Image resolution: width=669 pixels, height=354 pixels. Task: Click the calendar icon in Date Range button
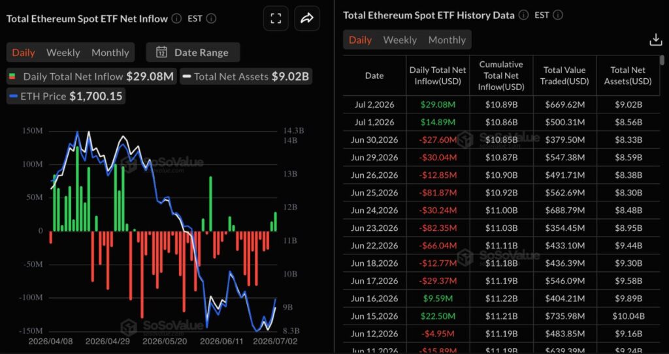pyautogui.click(x=161, y=52)
